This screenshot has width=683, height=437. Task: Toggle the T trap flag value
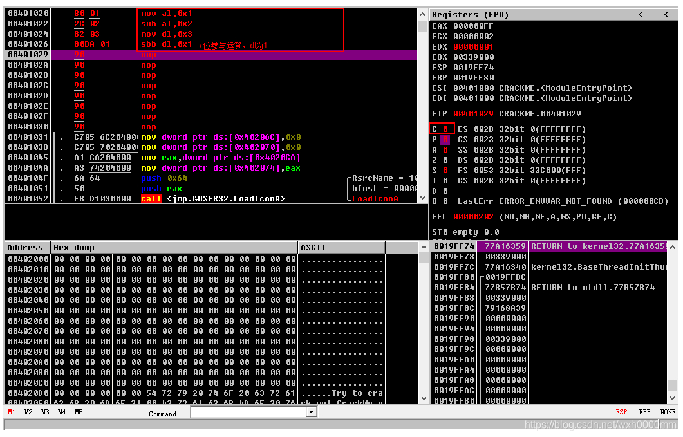pos(445,181)
